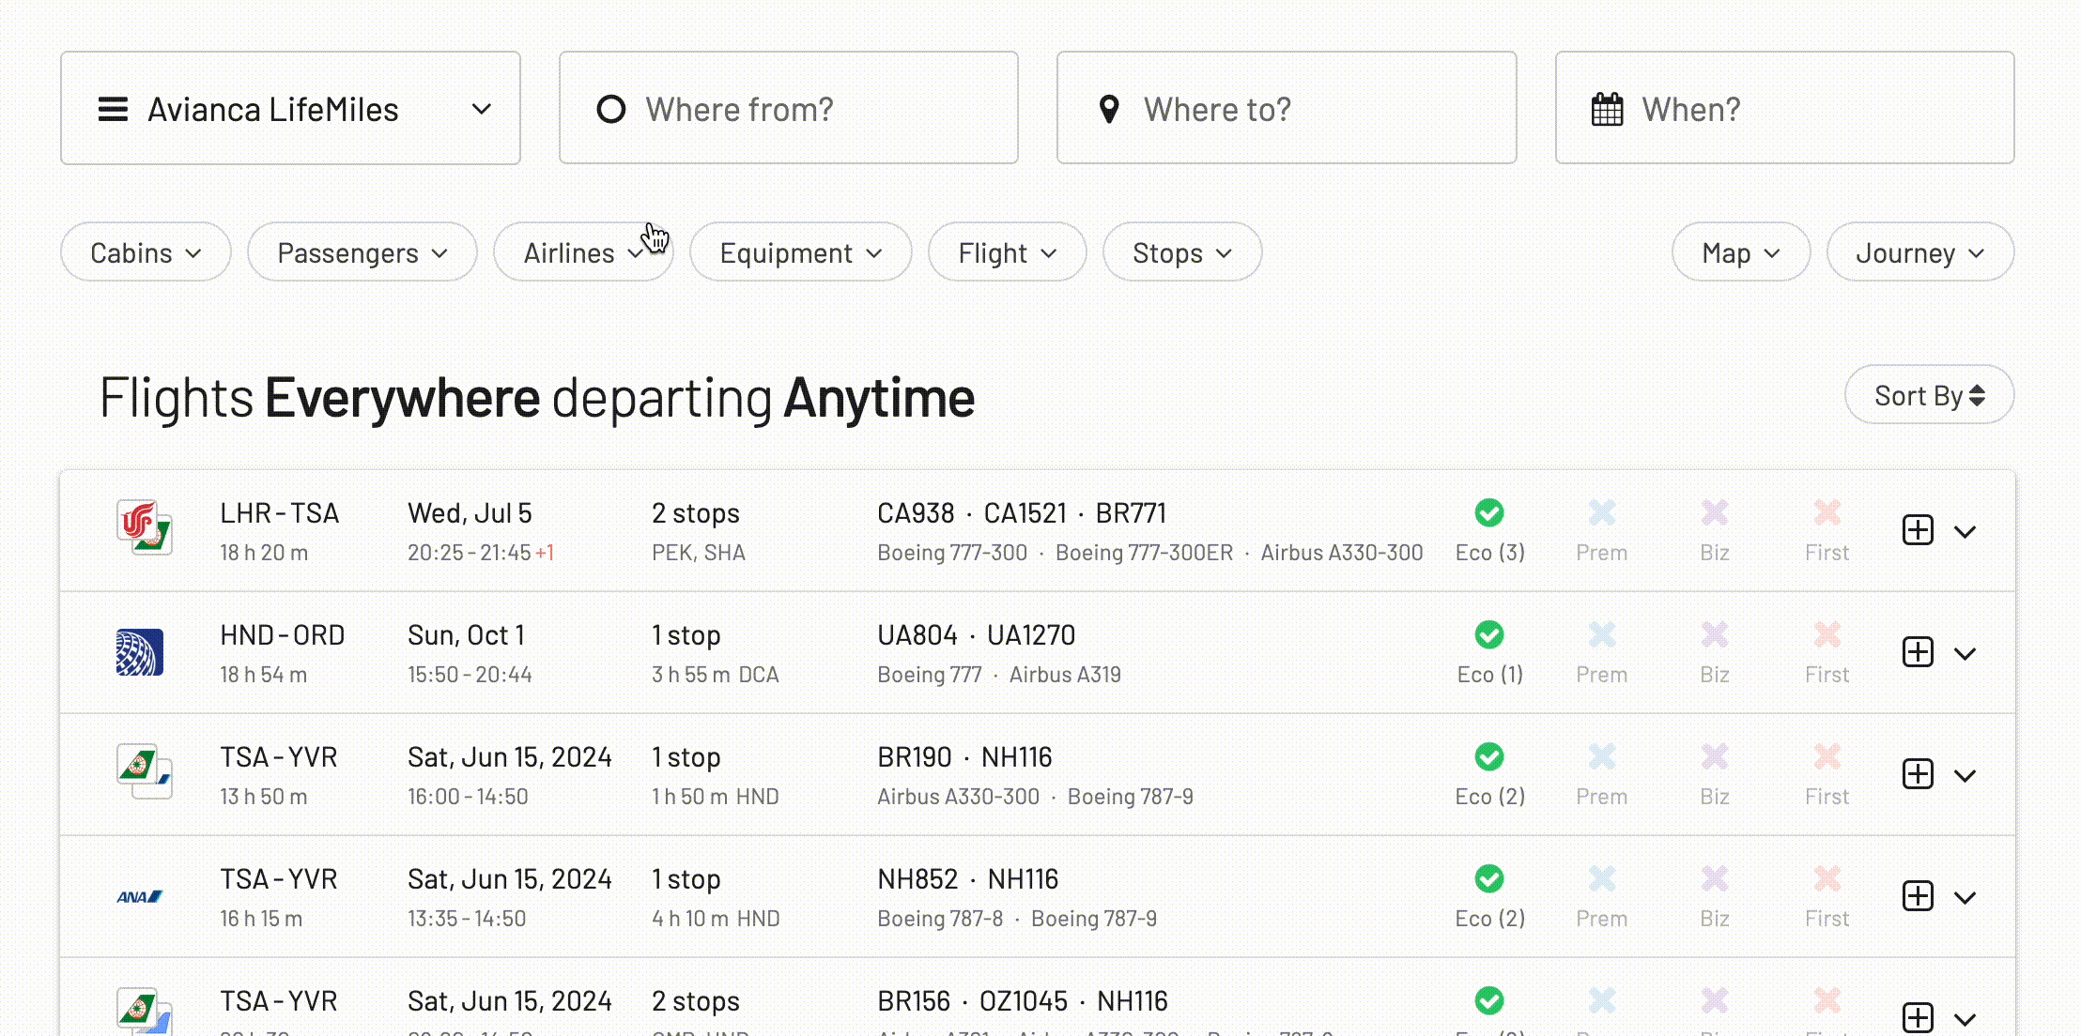Click flight numbers CA938 · CA1521 · BR771

(1021, 513)
